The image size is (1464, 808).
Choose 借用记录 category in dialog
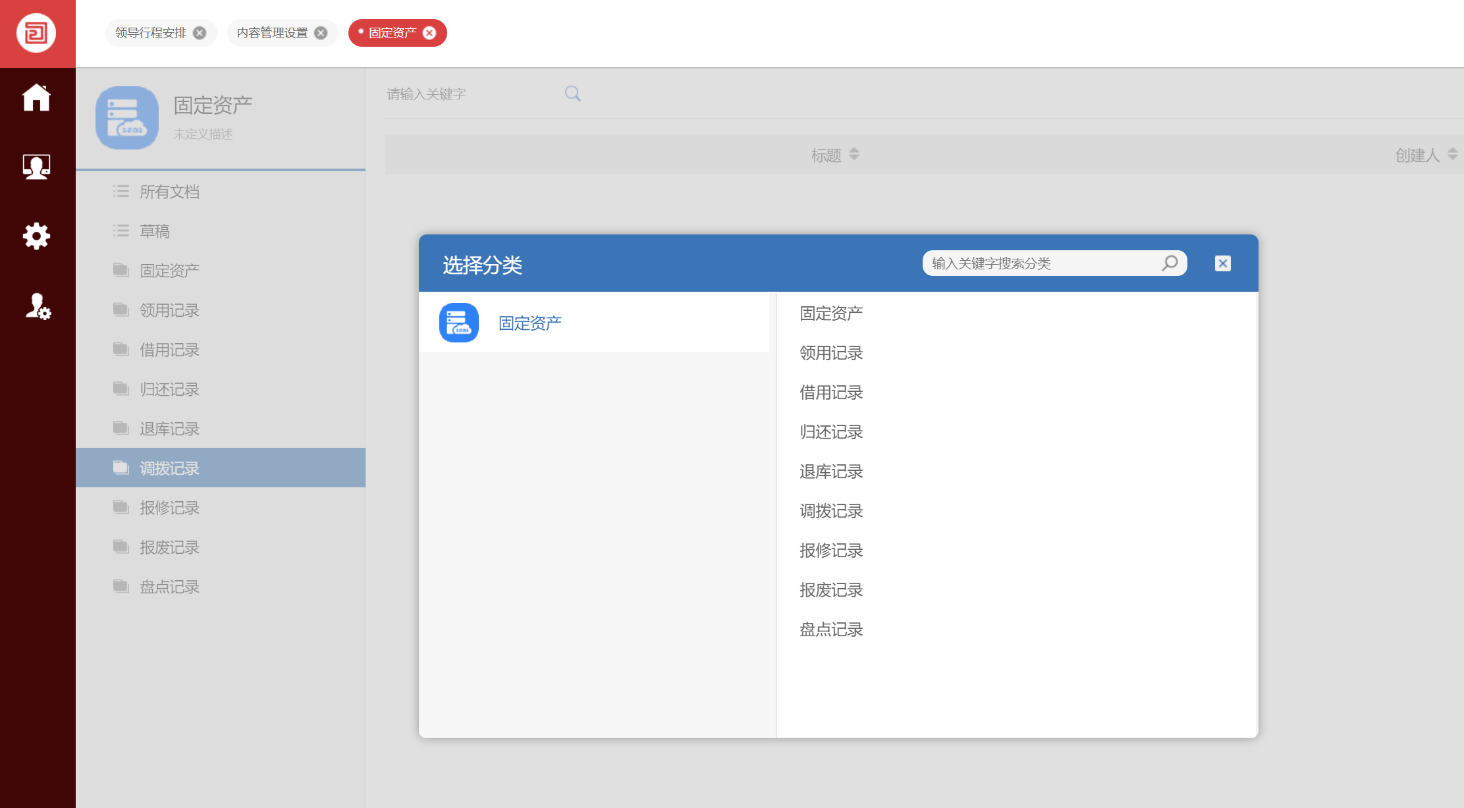tap(831, 392)
